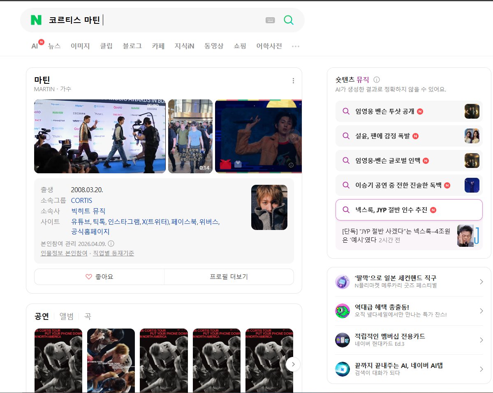Screen dimensions: 493x393
Task: Open the 인스타그램 site link
Action: pyautogui.click(x=124, y=222)
